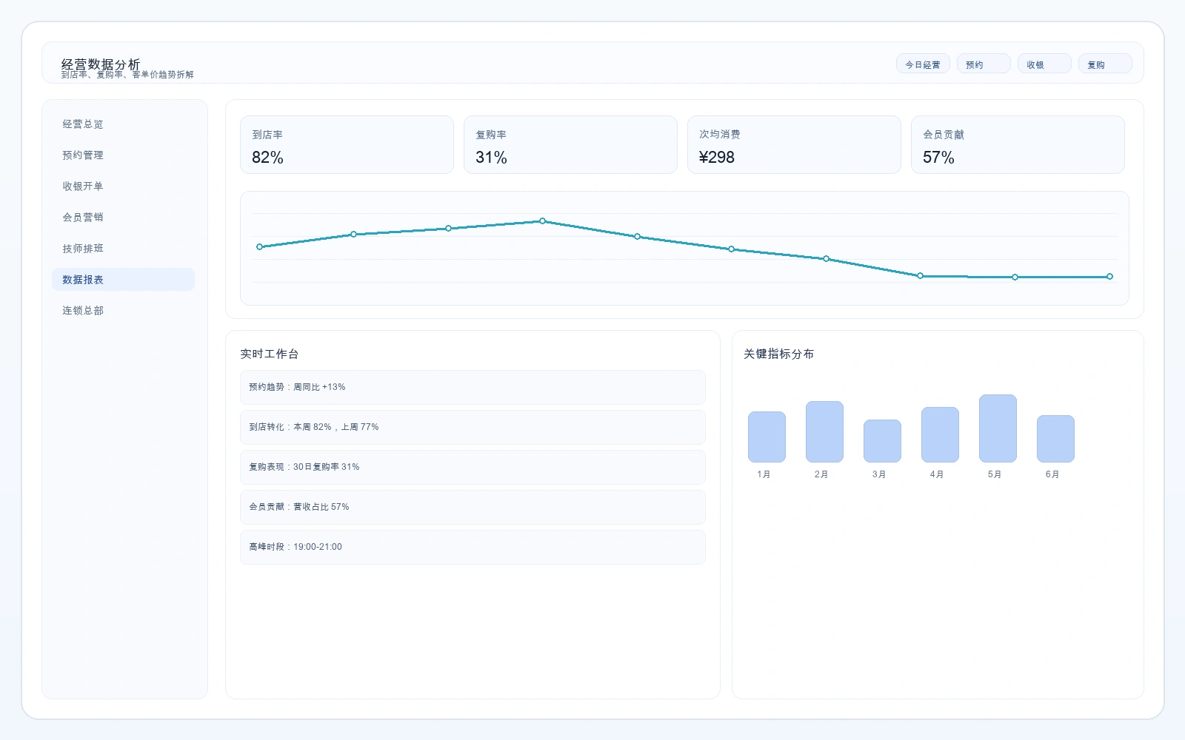Click the 高峰时段 19:00-21:00 row
1185x740 pixels.
coord(473,547)
